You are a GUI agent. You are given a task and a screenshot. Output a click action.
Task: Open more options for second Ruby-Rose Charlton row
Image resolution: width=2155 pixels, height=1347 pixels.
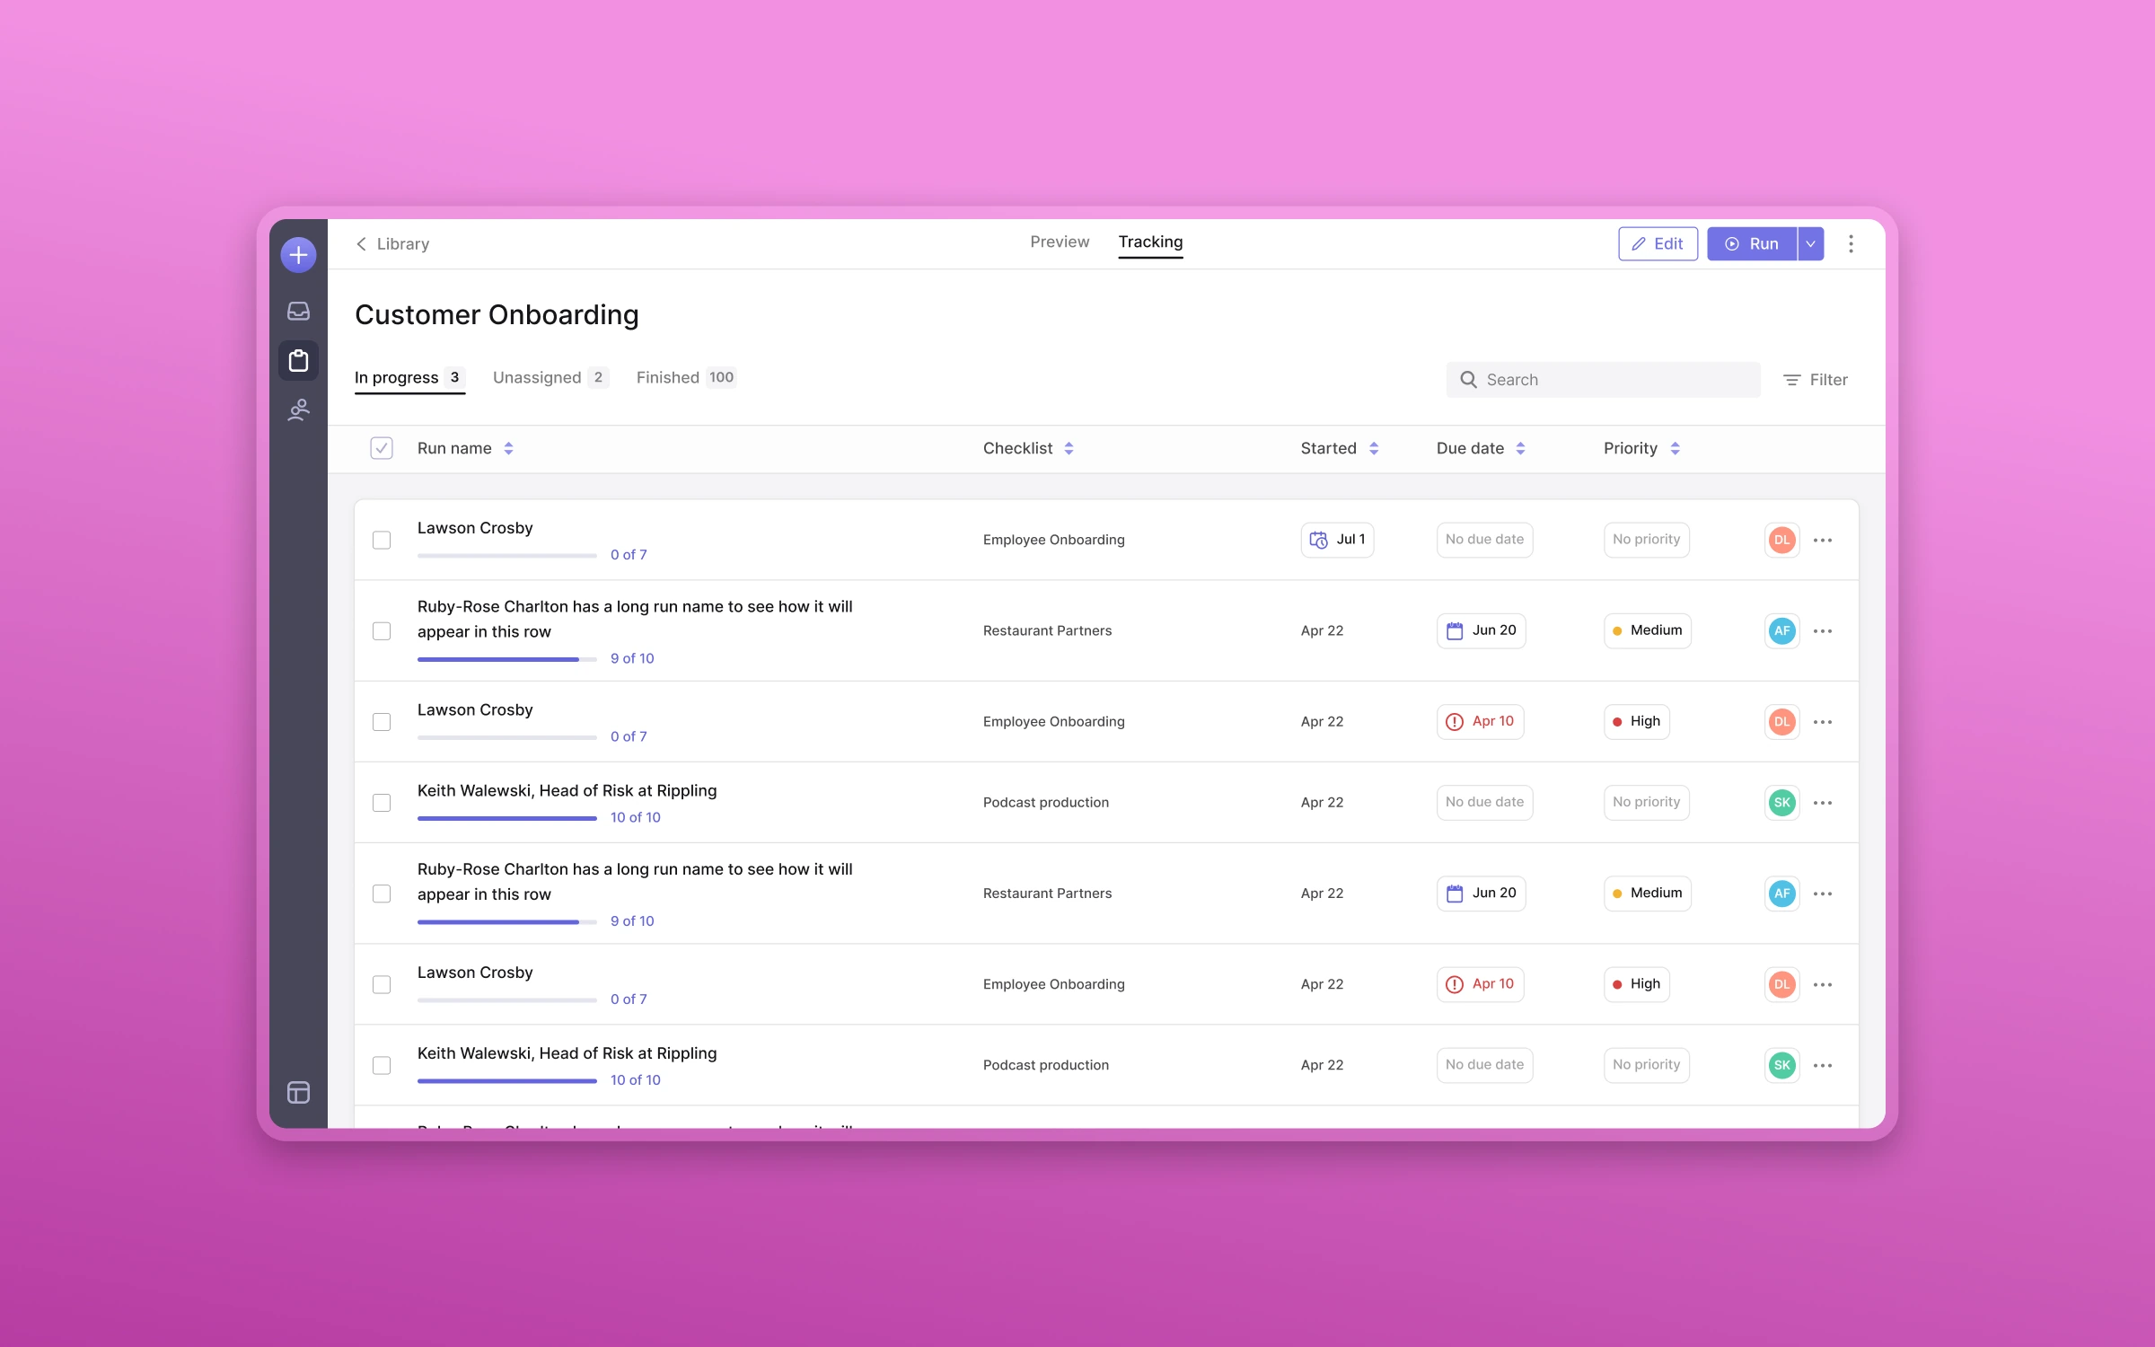pos(1822,894)
